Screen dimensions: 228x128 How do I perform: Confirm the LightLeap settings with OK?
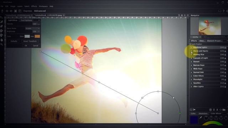[x=26, y=46]
